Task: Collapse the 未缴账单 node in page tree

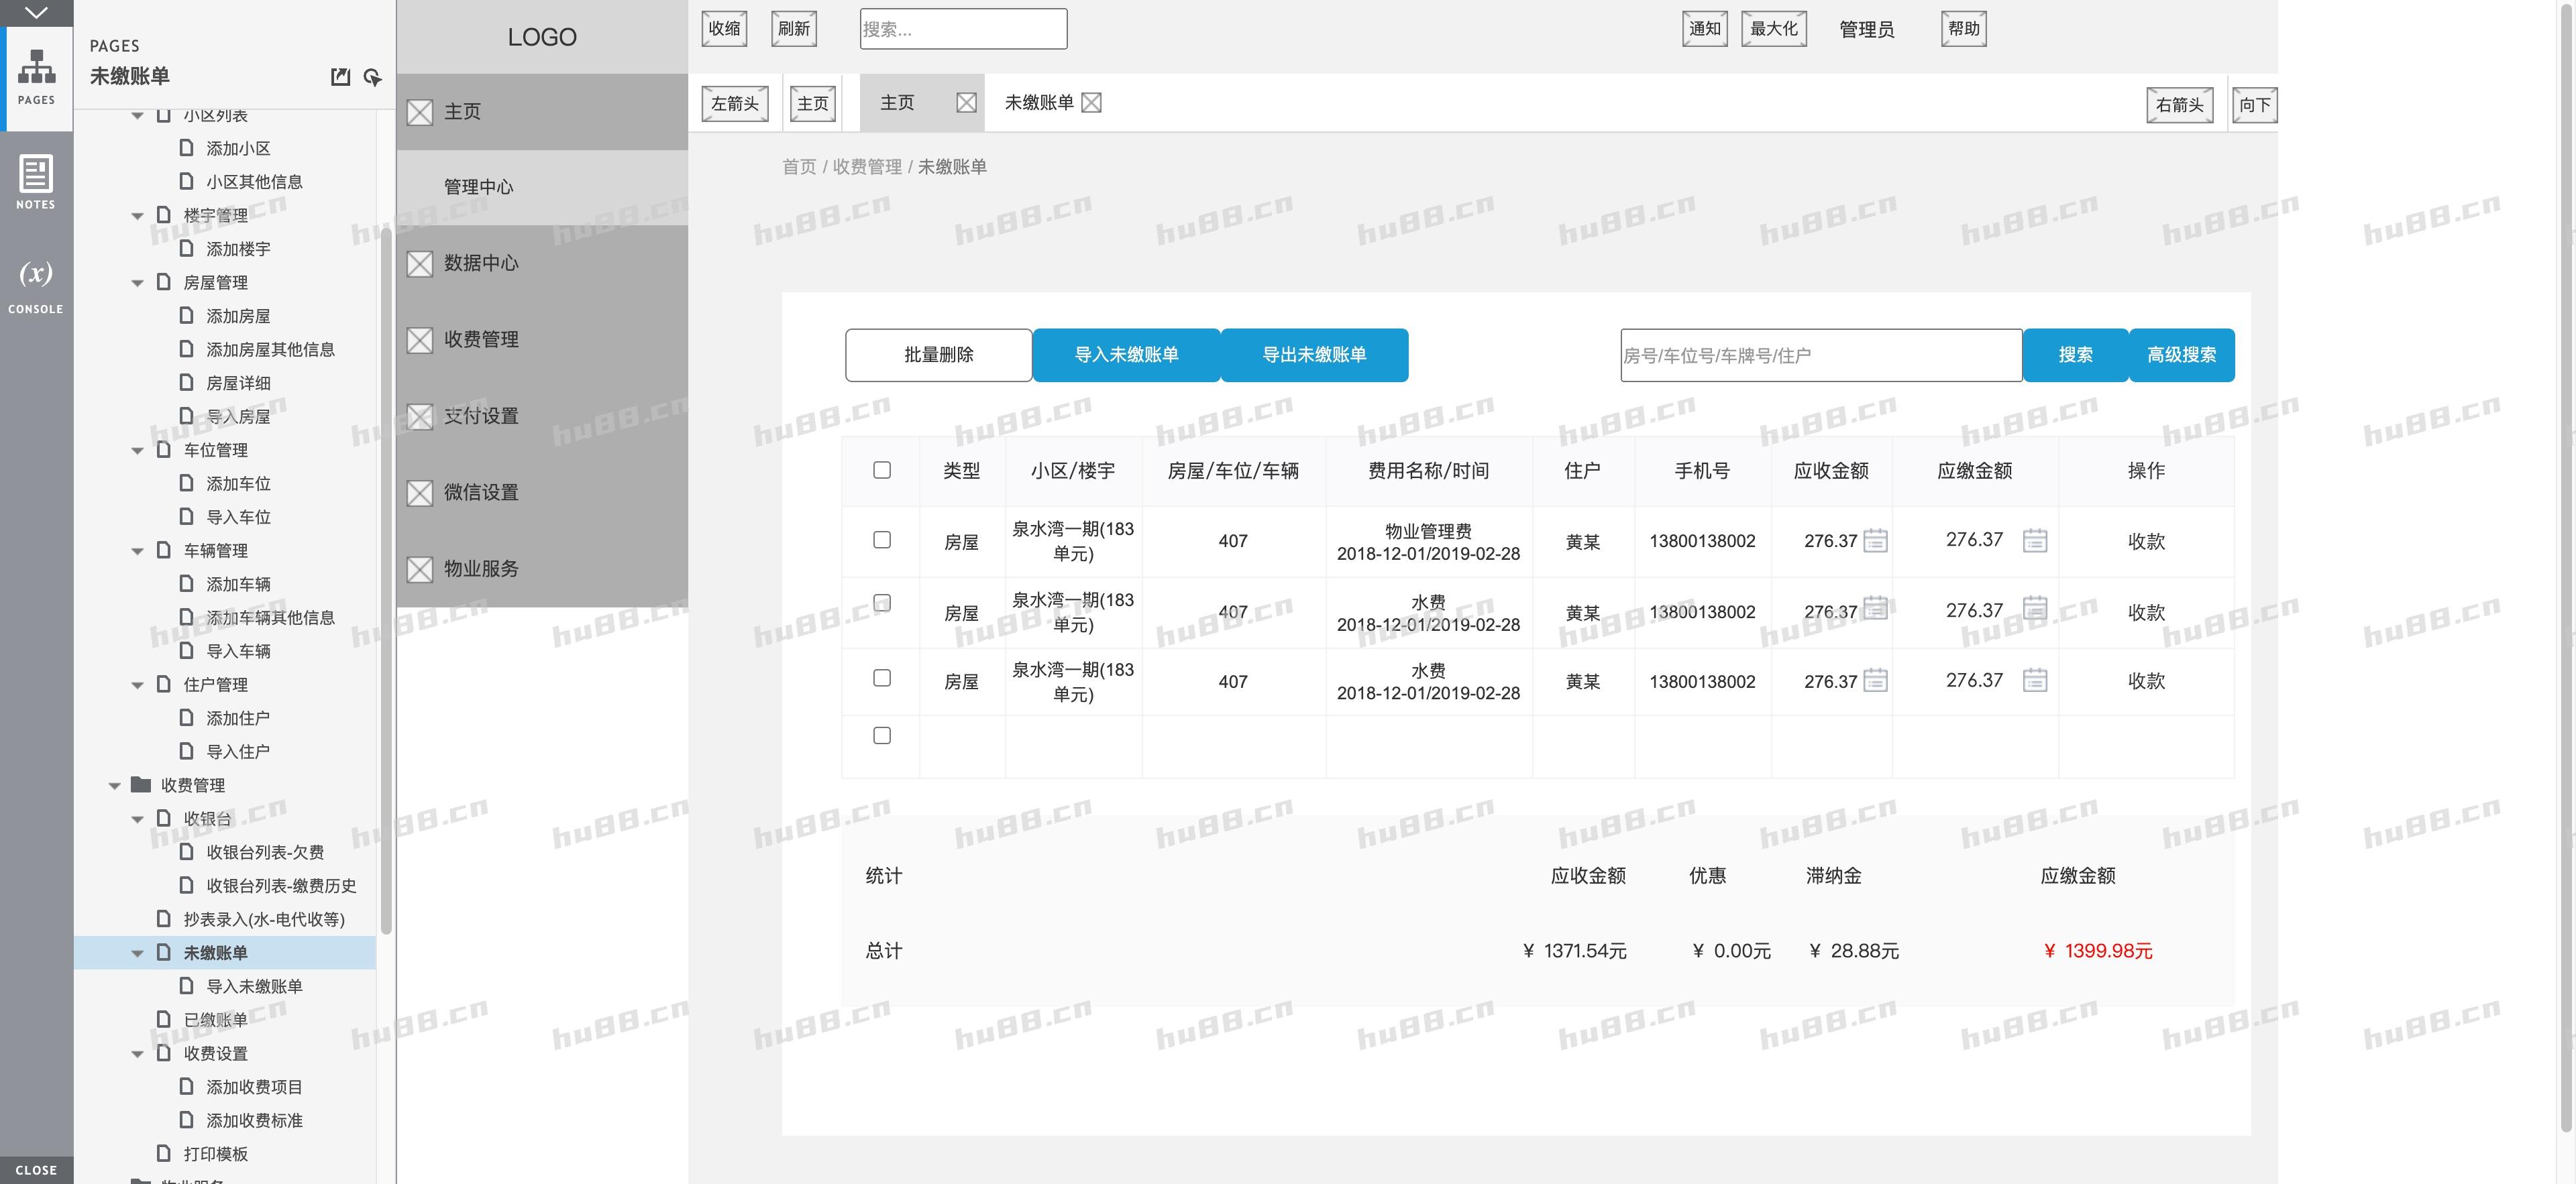Action: (137, 953)
